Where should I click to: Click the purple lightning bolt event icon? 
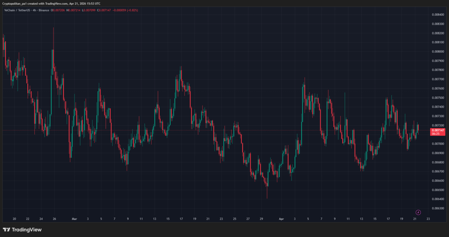418,212
